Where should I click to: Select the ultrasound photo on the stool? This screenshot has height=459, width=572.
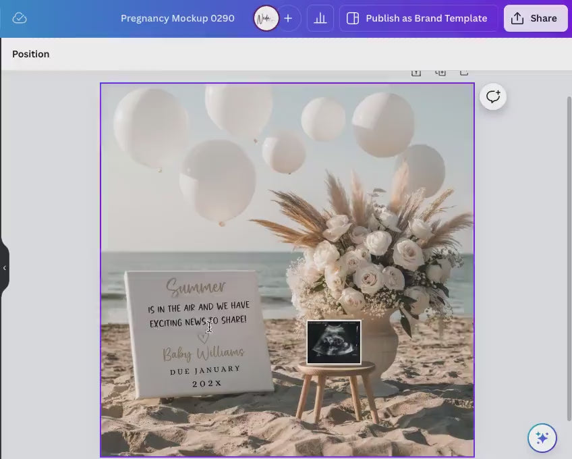334,342
